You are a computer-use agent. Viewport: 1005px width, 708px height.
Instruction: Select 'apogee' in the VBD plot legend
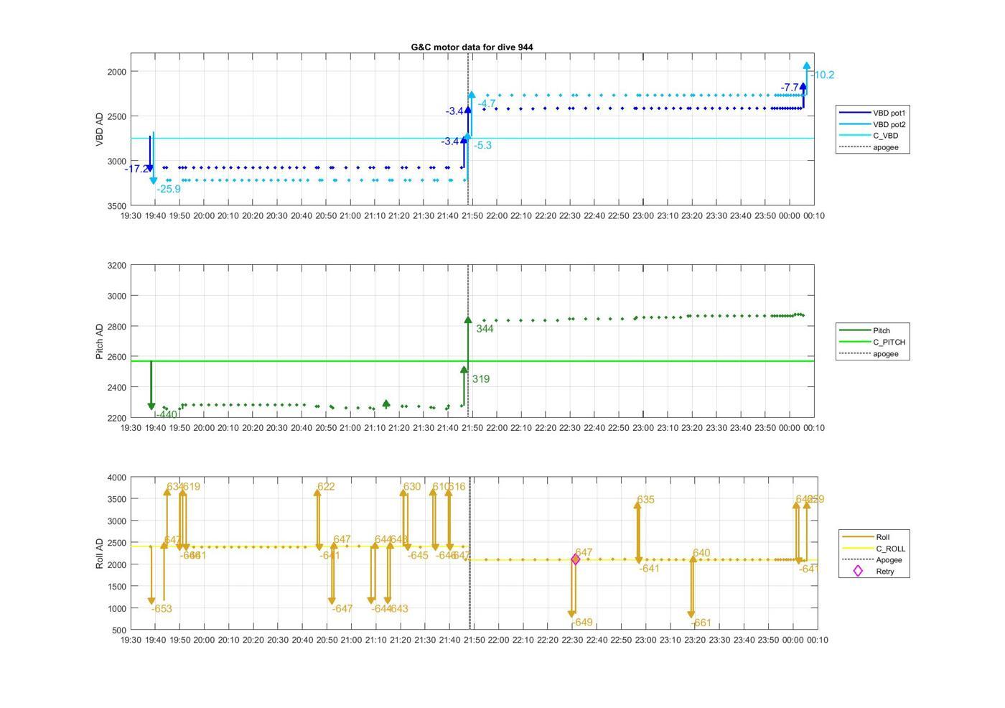(869, 147)
